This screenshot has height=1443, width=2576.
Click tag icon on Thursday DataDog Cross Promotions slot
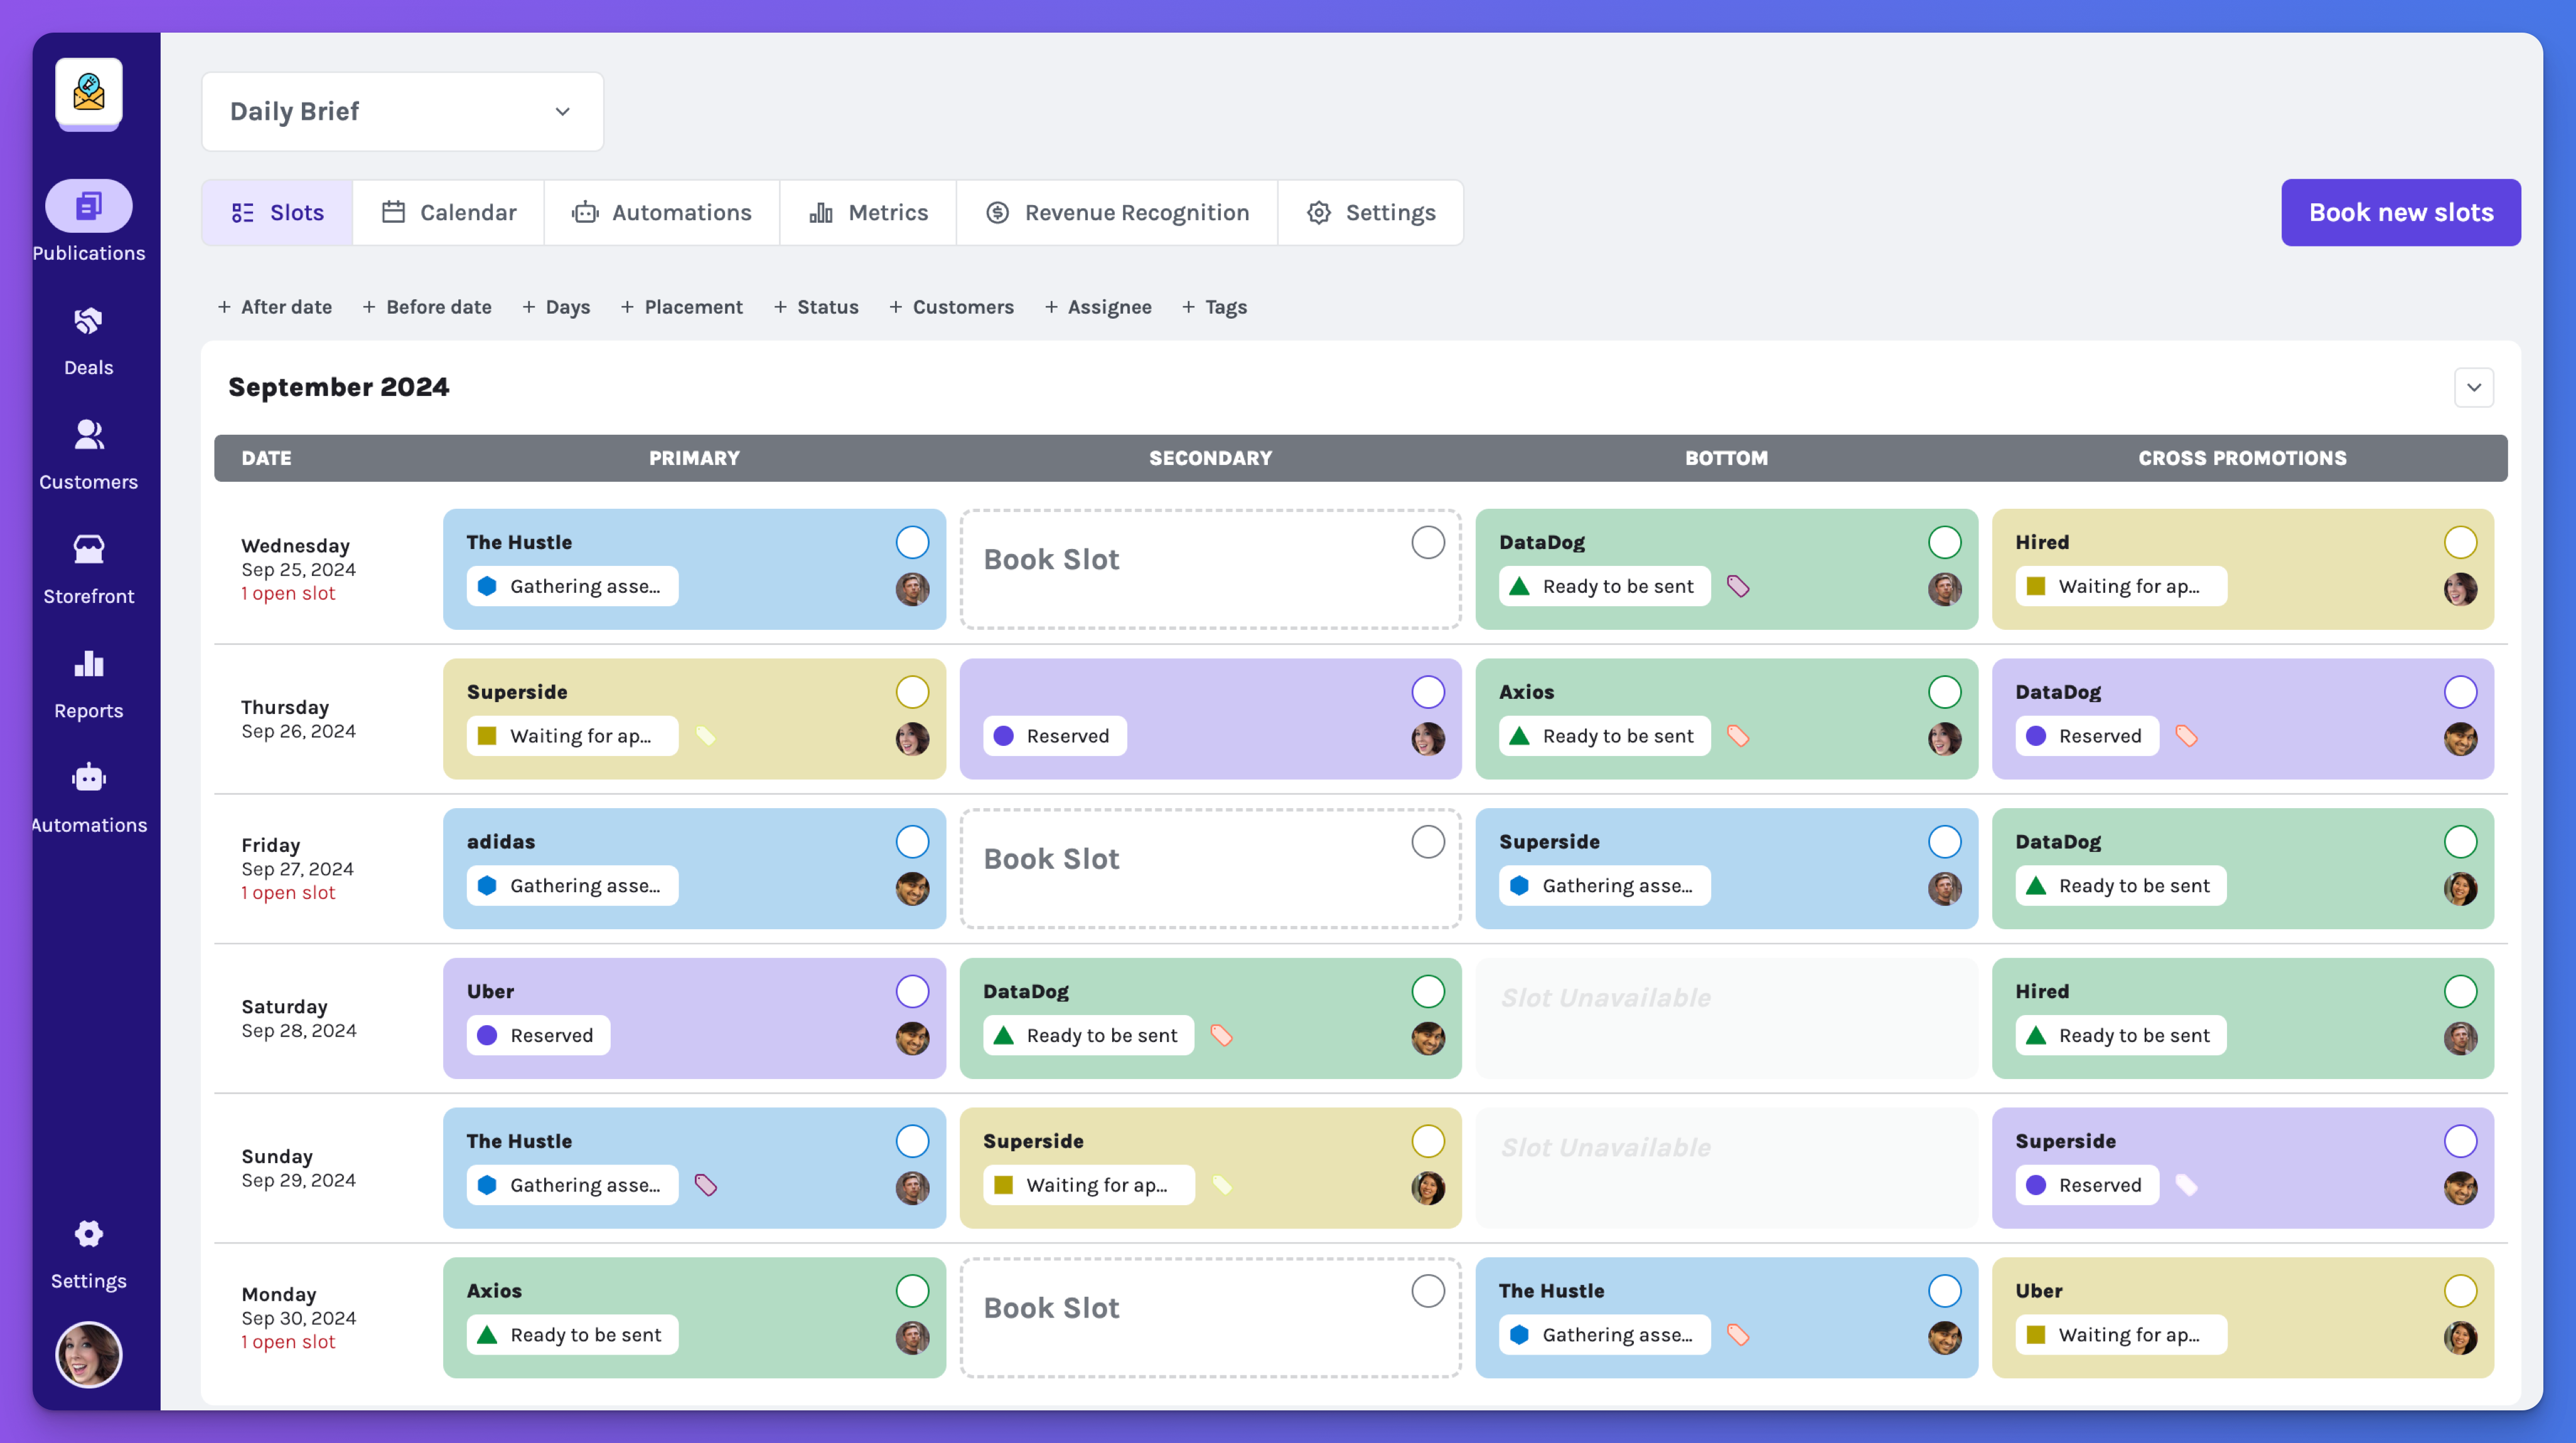tap(2186, 737)
